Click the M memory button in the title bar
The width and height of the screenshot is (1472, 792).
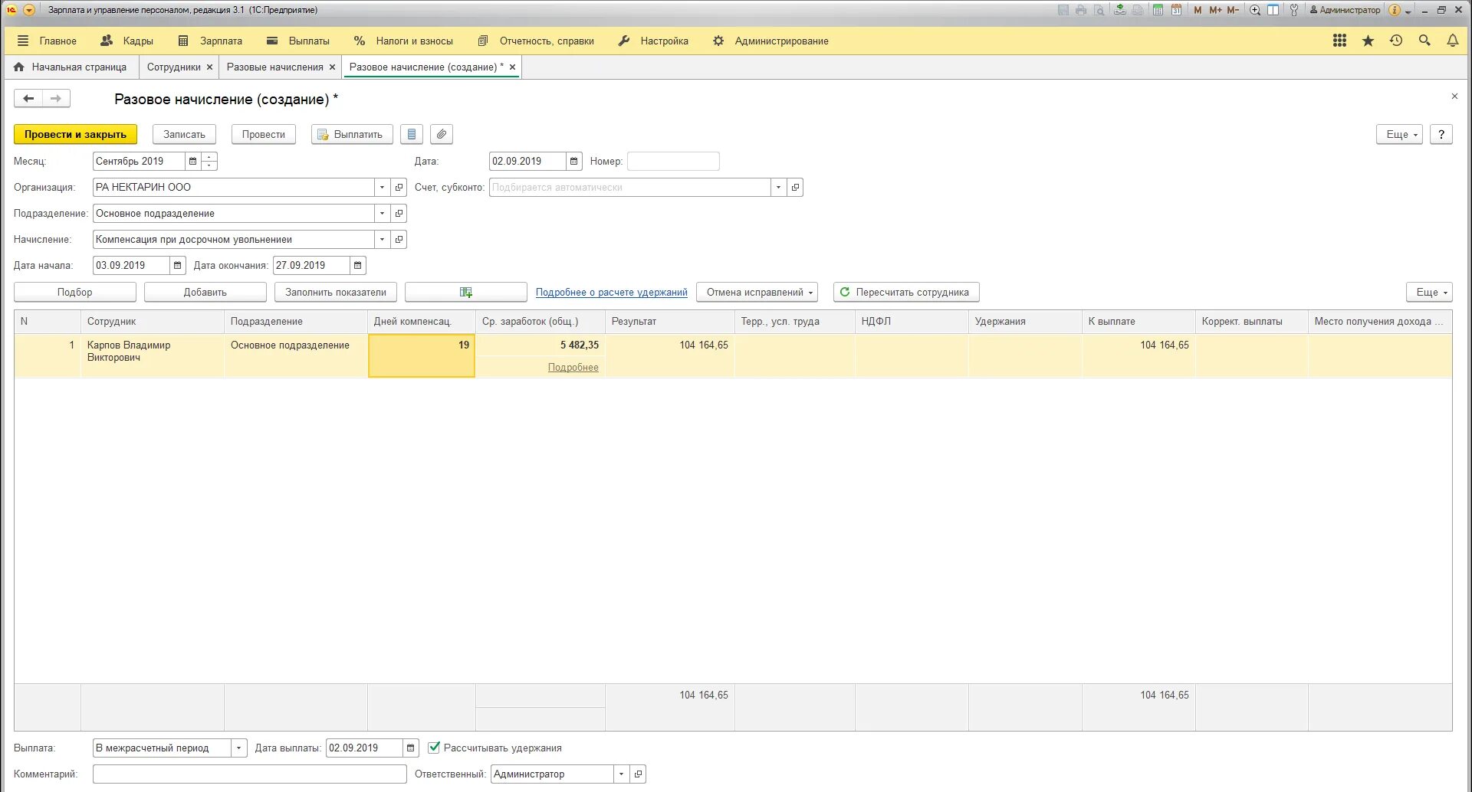pos(1198,10)
